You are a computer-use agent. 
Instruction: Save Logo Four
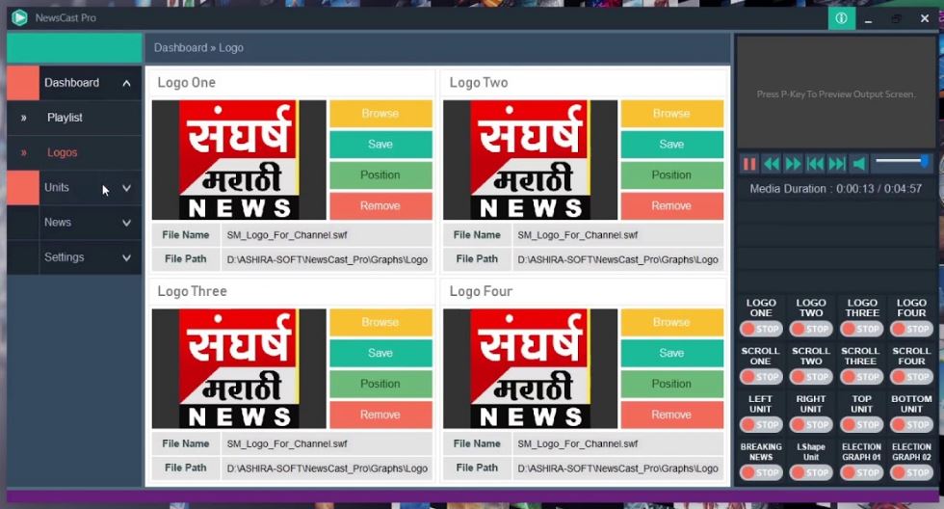[672, 353]
